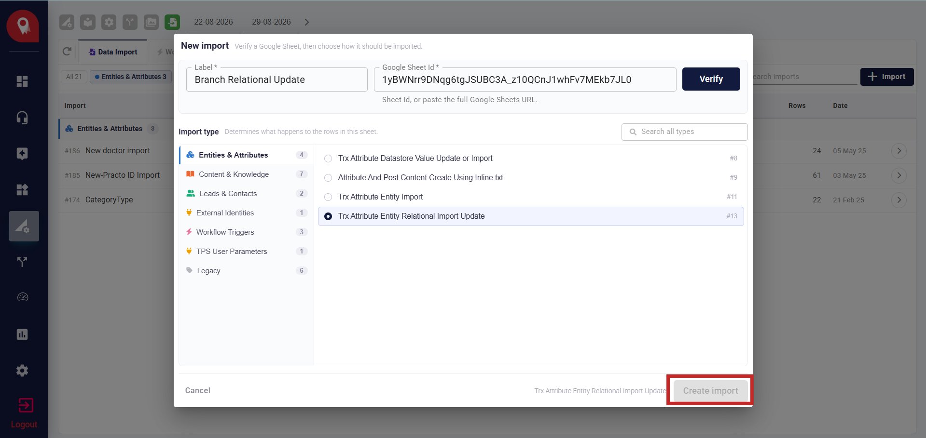926x438 pixels.
Task: Select Trx Attribute Datastore Value Update or Import
Action: pos(531,159)
